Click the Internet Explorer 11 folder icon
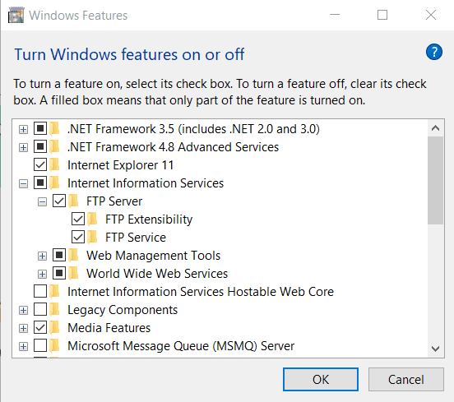The image size is (454, 402). 54,165
